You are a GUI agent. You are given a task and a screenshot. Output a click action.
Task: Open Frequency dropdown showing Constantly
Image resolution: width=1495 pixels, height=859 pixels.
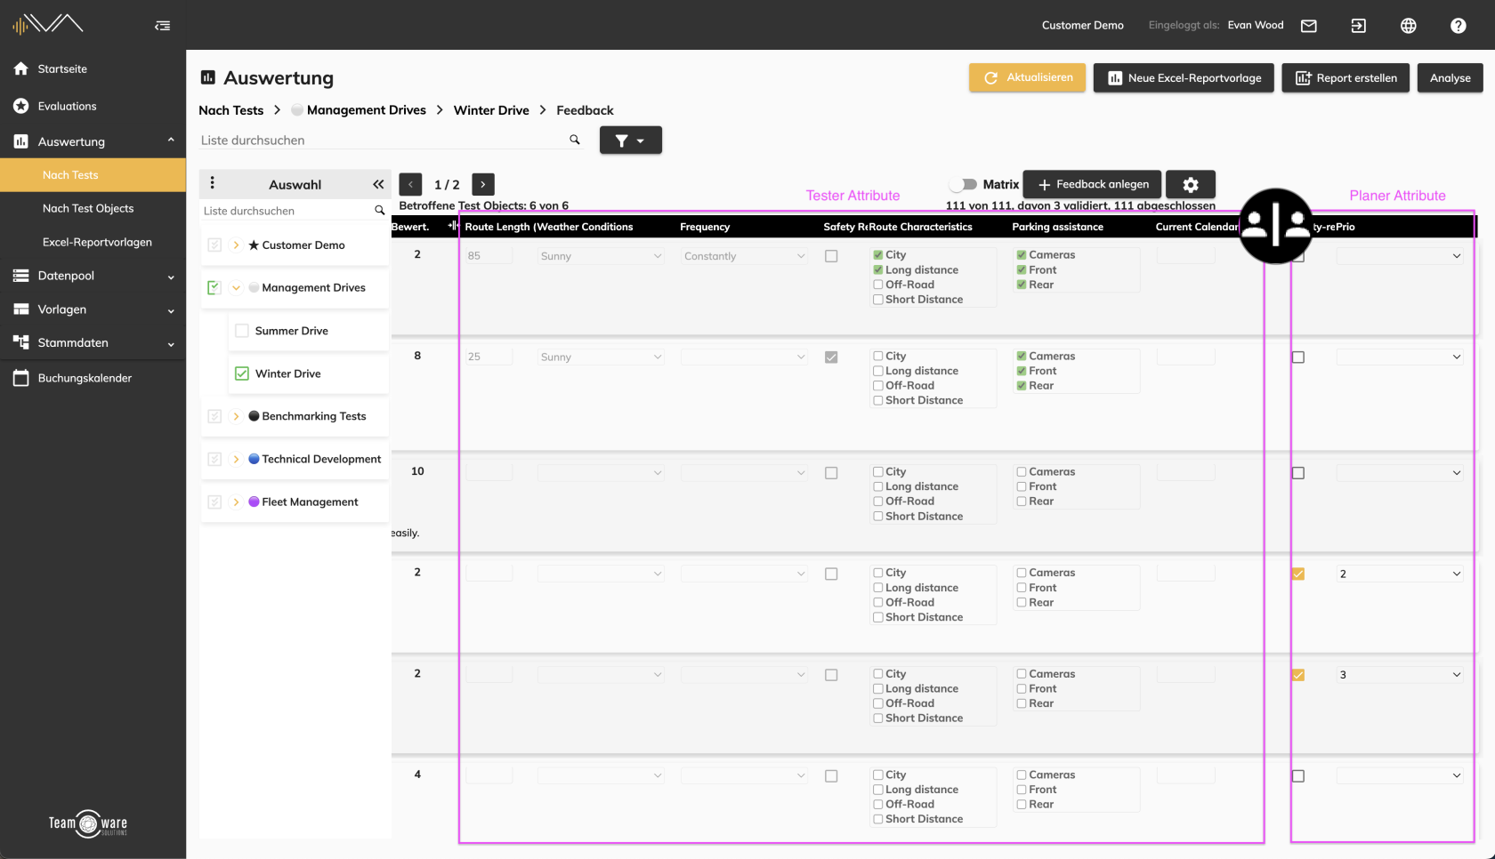click(744, 256)
